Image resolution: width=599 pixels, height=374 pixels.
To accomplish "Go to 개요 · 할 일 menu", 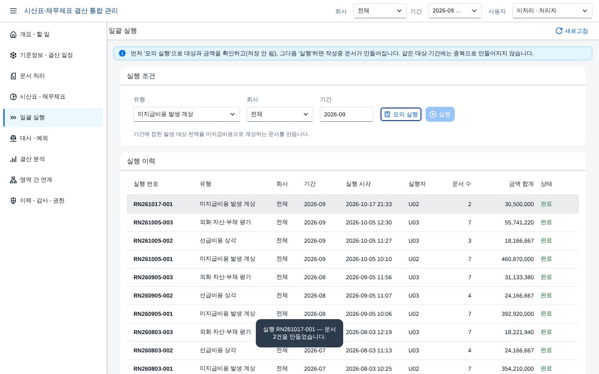I will click(x=53, y=34).
